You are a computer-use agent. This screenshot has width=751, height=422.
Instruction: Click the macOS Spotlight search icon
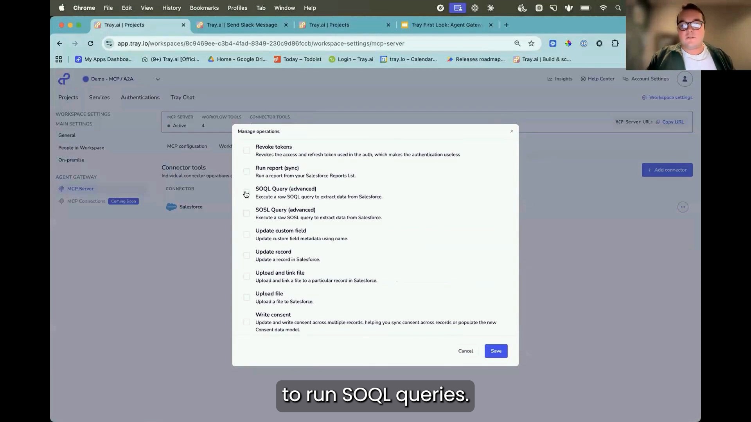pyautogui.click(x=618, y=8)
